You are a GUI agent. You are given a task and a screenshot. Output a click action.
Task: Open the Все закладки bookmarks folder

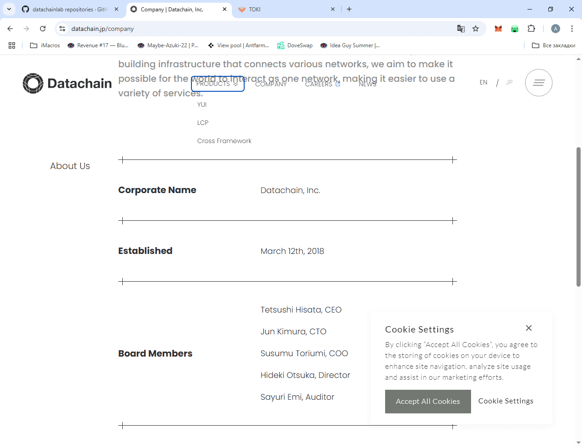[554, 45]
